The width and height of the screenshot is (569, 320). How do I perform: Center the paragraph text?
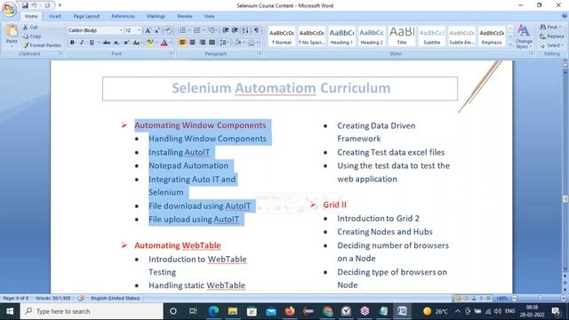tap(192, 43)
